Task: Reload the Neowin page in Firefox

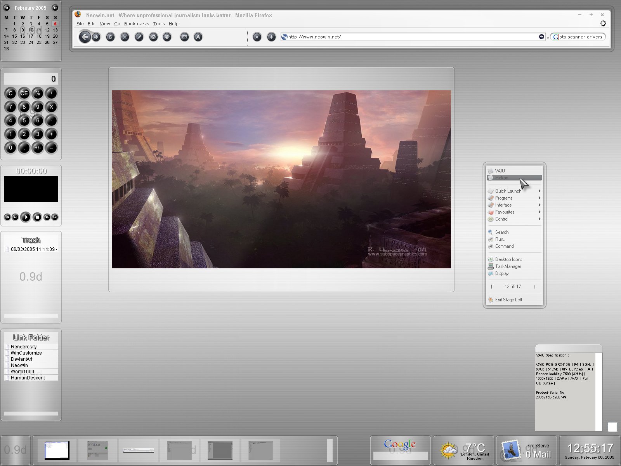Action: 110,37
